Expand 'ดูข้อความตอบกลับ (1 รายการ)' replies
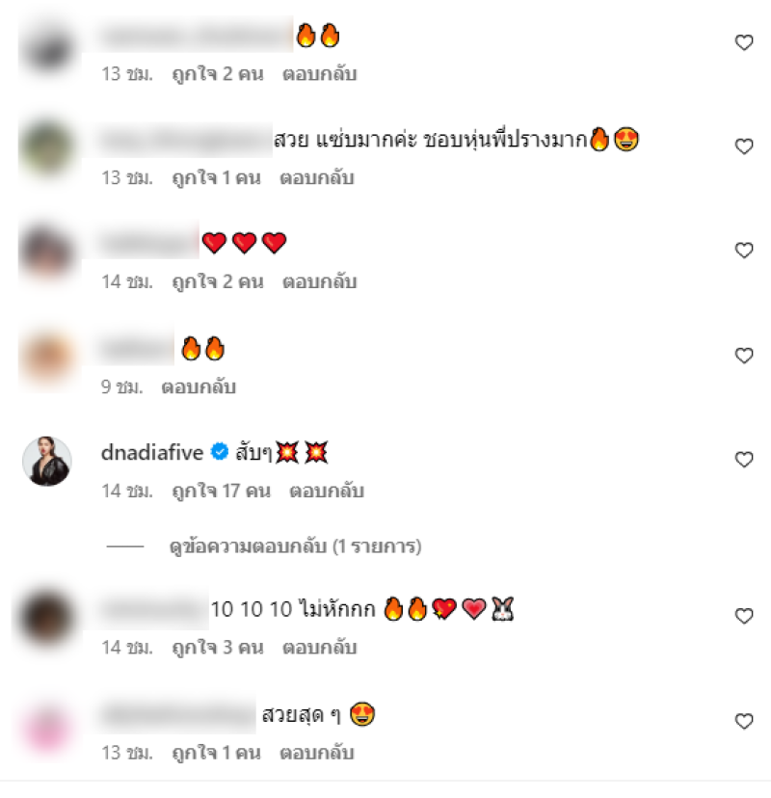This screenshot has width=771, height=798. click(295, 546)
